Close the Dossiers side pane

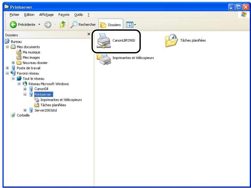click(89, 34)
